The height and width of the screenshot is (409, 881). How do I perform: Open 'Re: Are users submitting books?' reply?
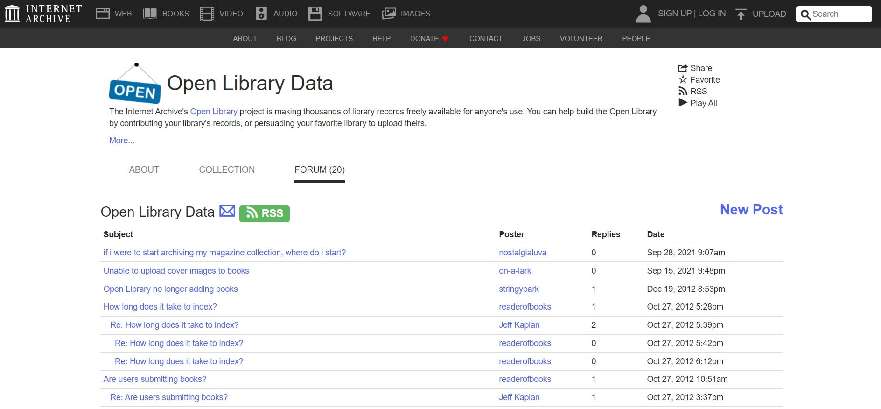point(169,397)
